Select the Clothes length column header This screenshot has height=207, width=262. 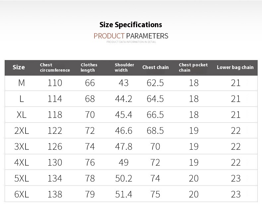pyautogui.click(x=89, y=67)
